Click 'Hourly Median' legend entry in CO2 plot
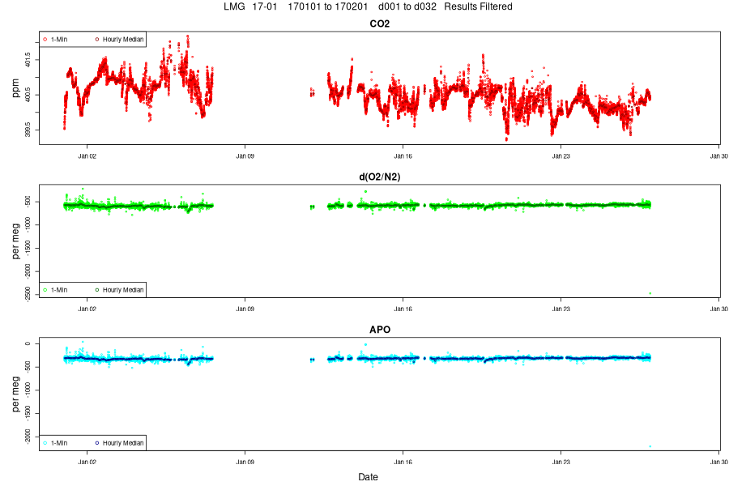This screenshot has width=729, height=486. pos(123,40)
